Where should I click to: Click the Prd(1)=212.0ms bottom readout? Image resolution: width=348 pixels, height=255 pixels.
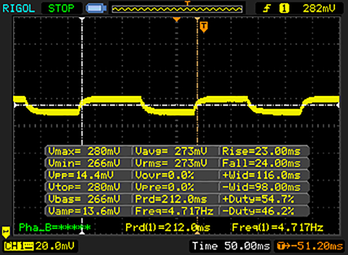point(168,227)
